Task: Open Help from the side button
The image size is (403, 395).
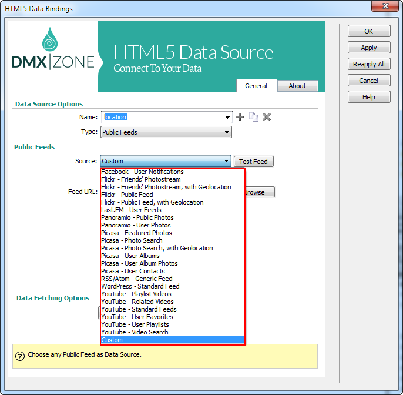Action: [x=369, y=97]
